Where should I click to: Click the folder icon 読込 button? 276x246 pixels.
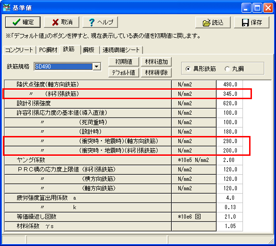coord(213,22)
